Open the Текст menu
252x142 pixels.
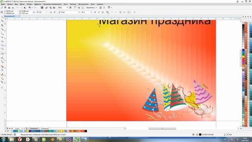point(66,4)
